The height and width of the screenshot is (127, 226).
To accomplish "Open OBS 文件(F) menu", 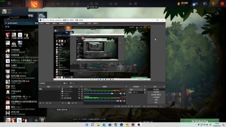I will click(42, 23).
